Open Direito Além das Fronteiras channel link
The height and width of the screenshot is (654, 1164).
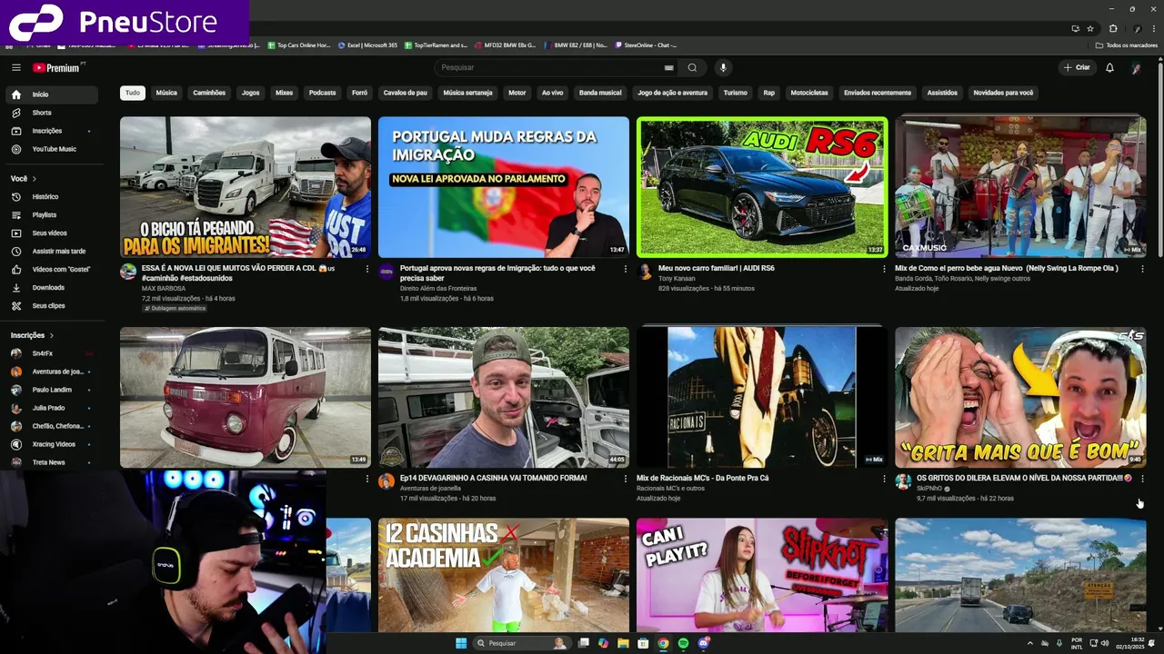click(x=438, y=288)
